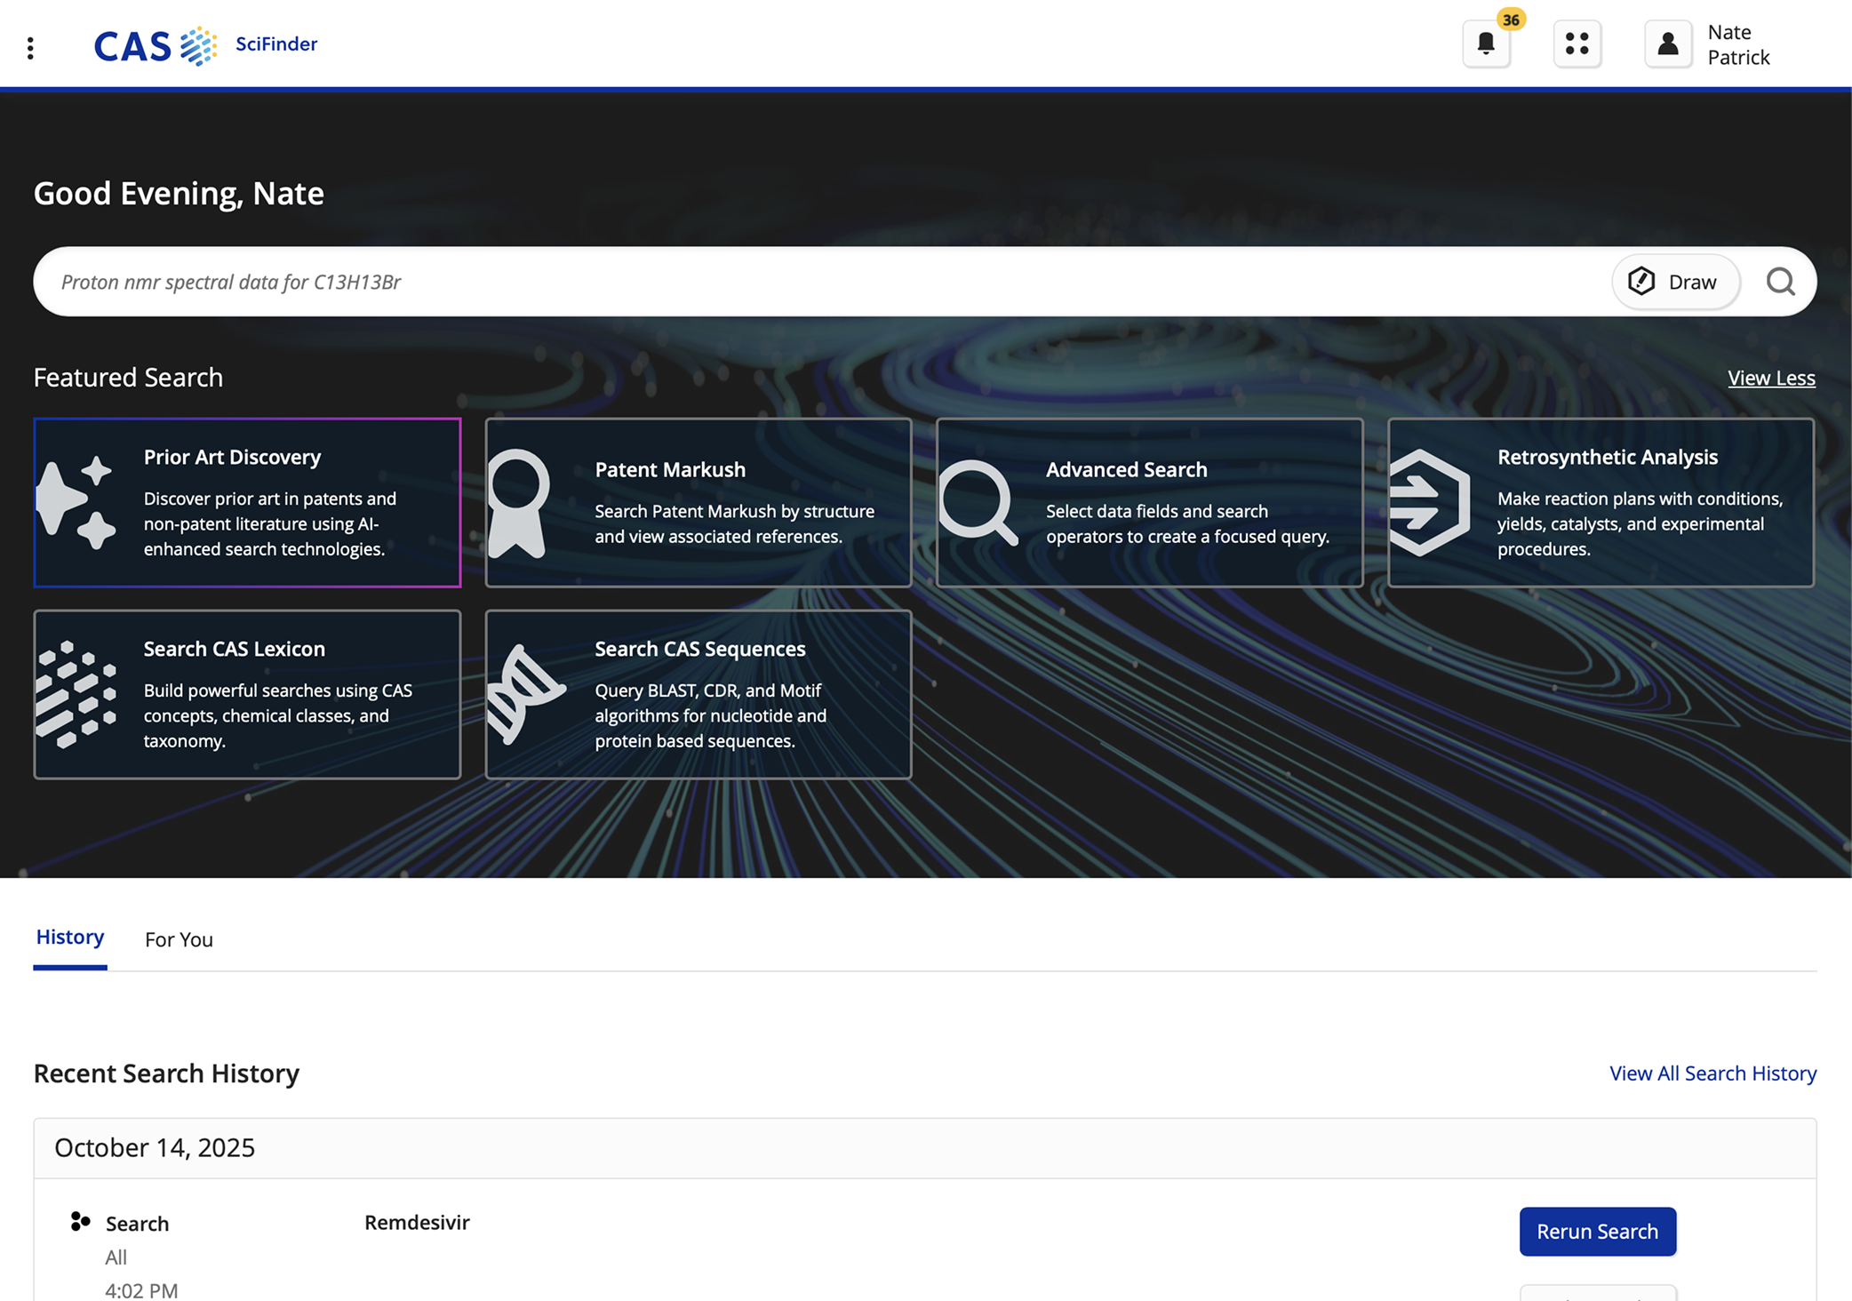Collapse Featured Search with View Less
This screenshot has width=1852, height=1301.
(x=1771, y=378)
